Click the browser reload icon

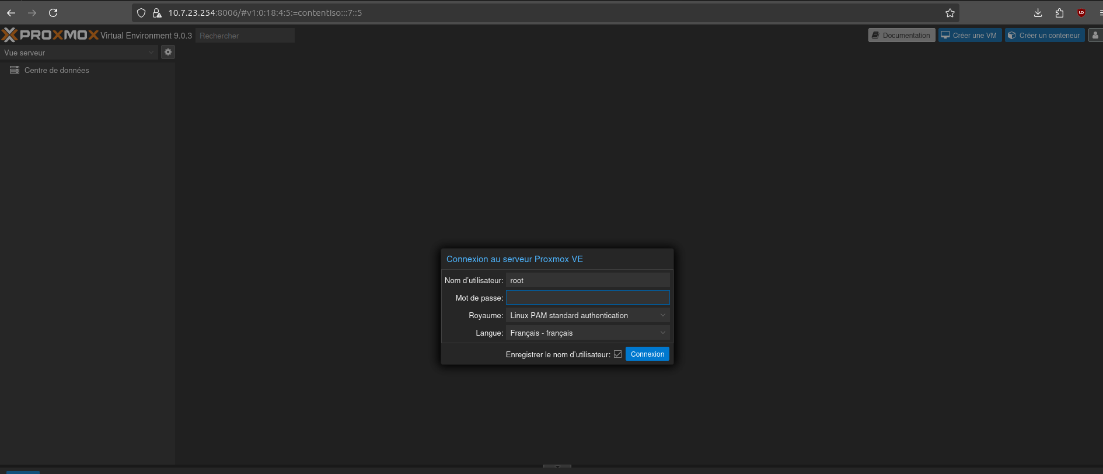(53, 12)
